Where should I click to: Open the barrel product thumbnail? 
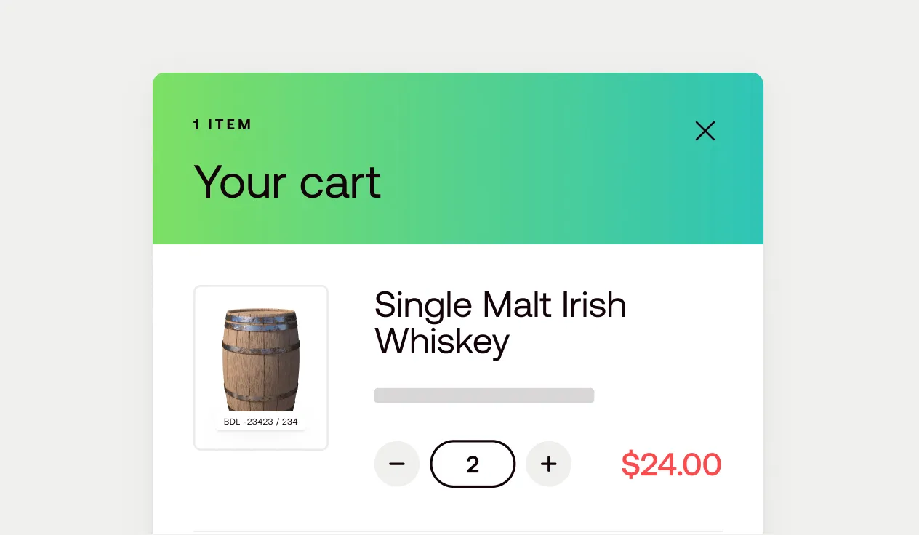[261, 356]
